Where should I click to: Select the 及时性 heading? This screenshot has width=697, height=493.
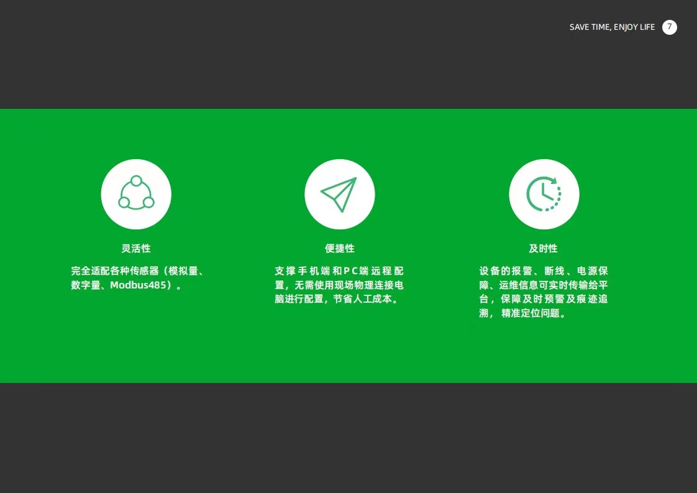tap(543, 248)
